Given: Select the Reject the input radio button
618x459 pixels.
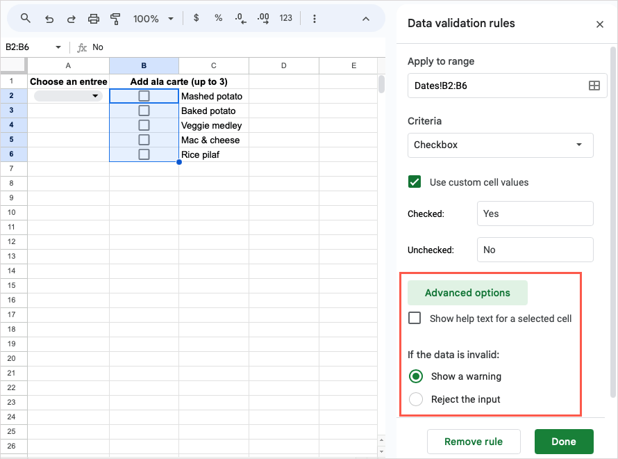Looking at the screenshot, I should click(x=415, y=398).
